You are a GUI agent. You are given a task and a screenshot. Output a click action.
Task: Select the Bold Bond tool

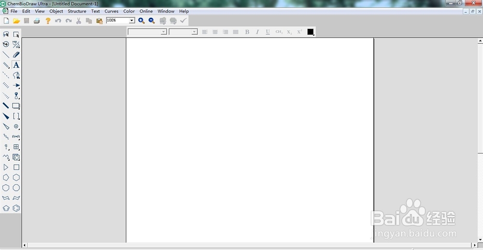pyautogui.click(x=6, y=106)
